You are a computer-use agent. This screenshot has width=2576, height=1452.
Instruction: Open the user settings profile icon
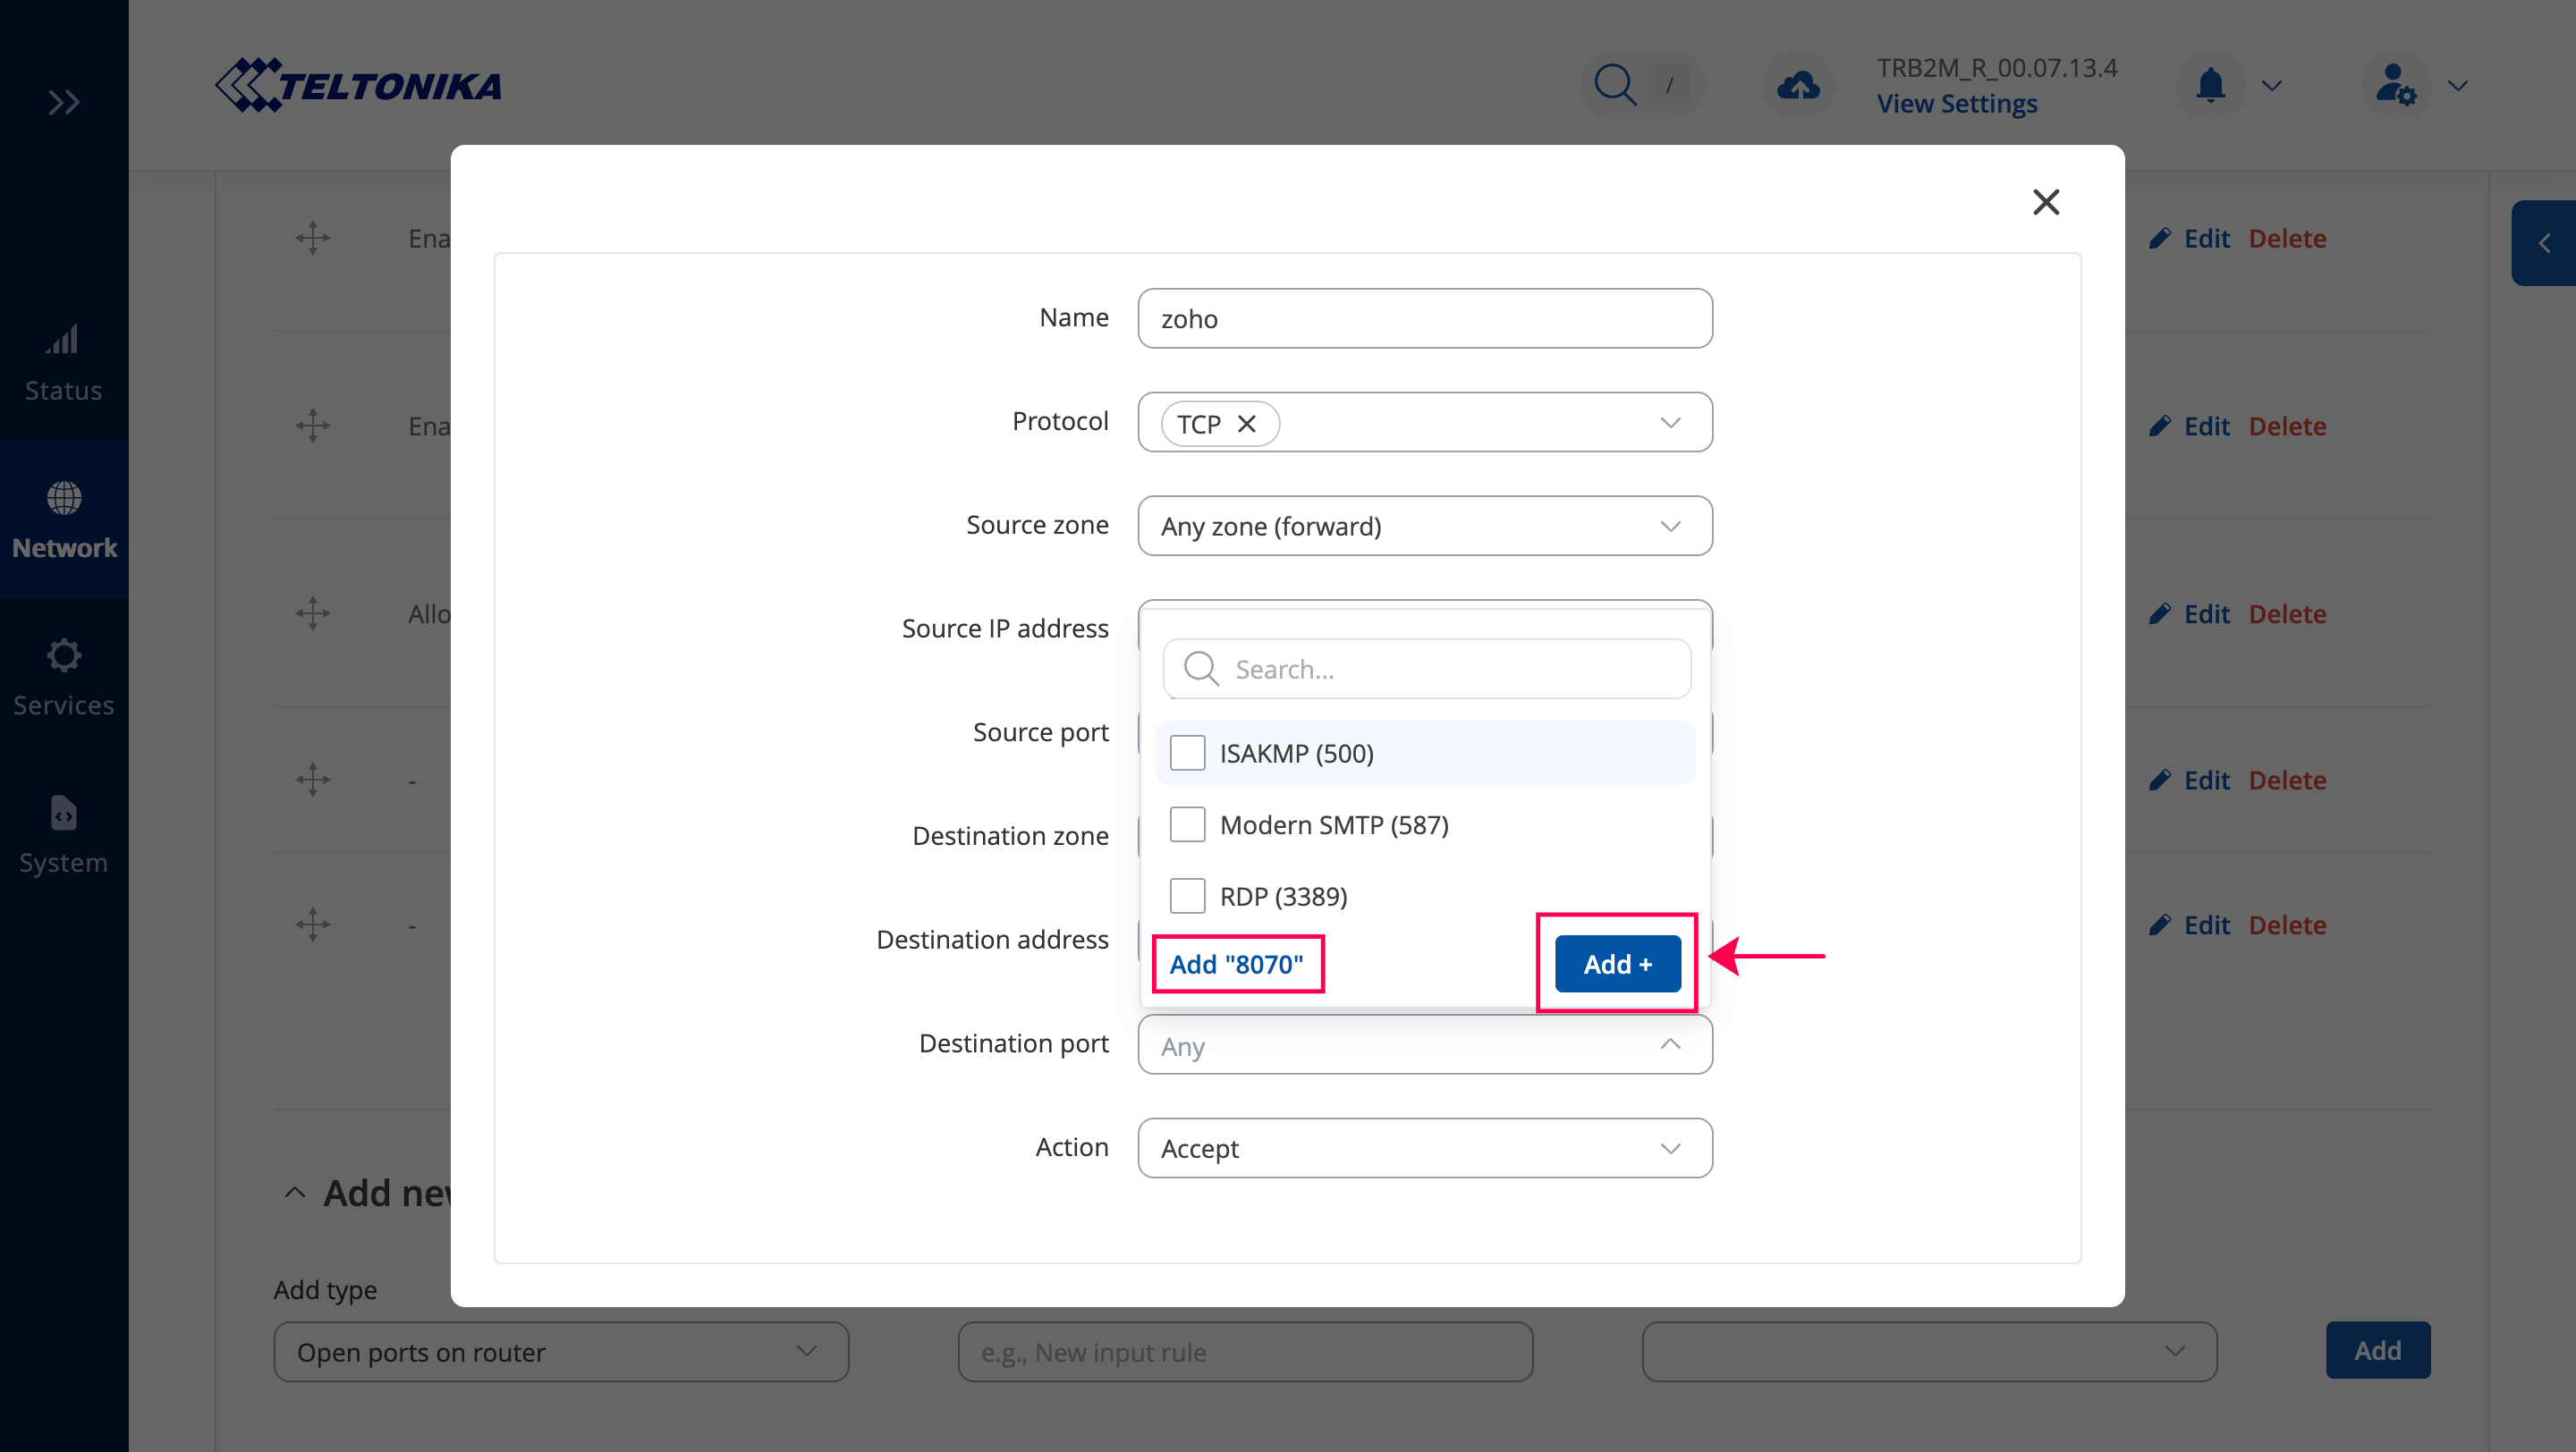(x=2396, y=85)
